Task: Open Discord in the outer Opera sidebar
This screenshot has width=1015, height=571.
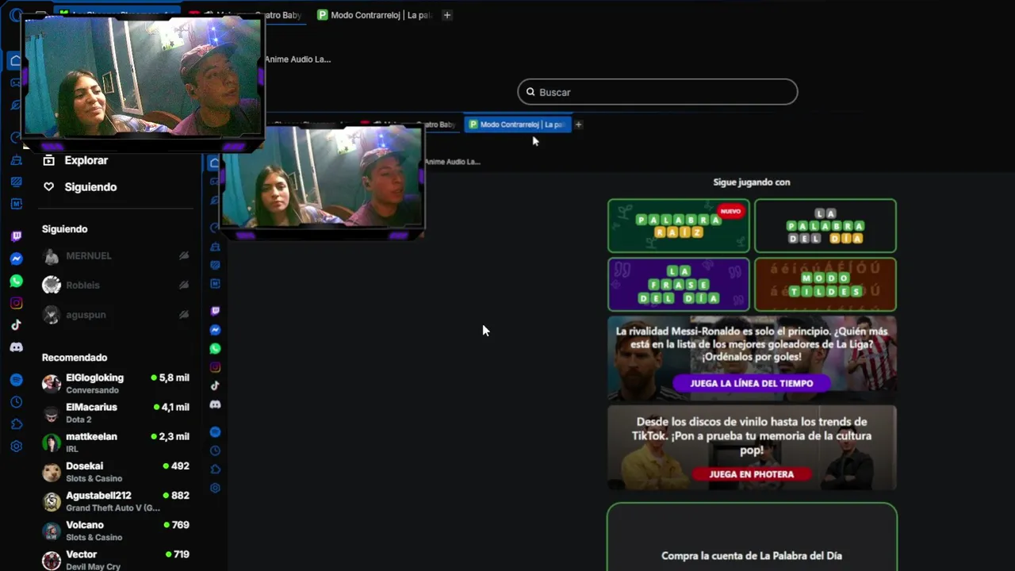Action: click(16, 347)
